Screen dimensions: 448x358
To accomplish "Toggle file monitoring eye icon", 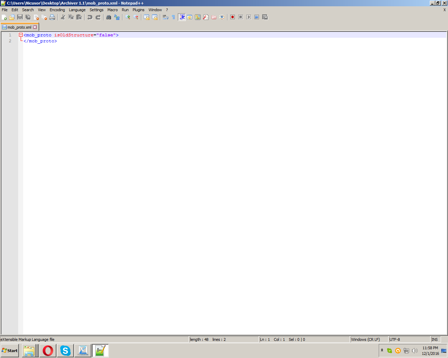I will (222, 17).
